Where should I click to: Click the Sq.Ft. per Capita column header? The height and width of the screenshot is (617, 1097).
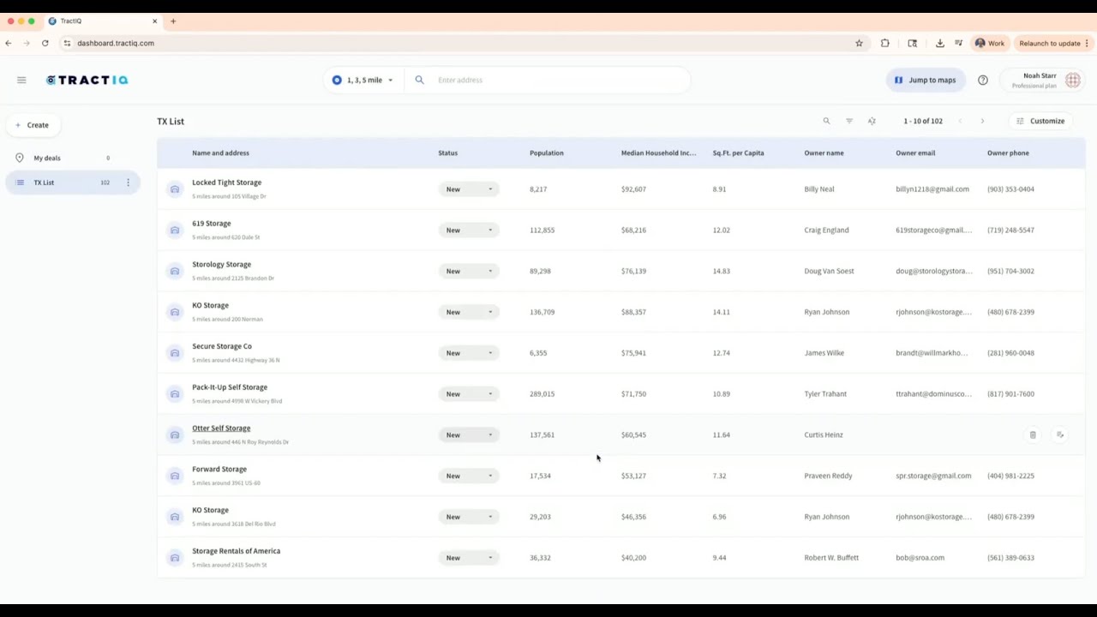coord(738,153)
